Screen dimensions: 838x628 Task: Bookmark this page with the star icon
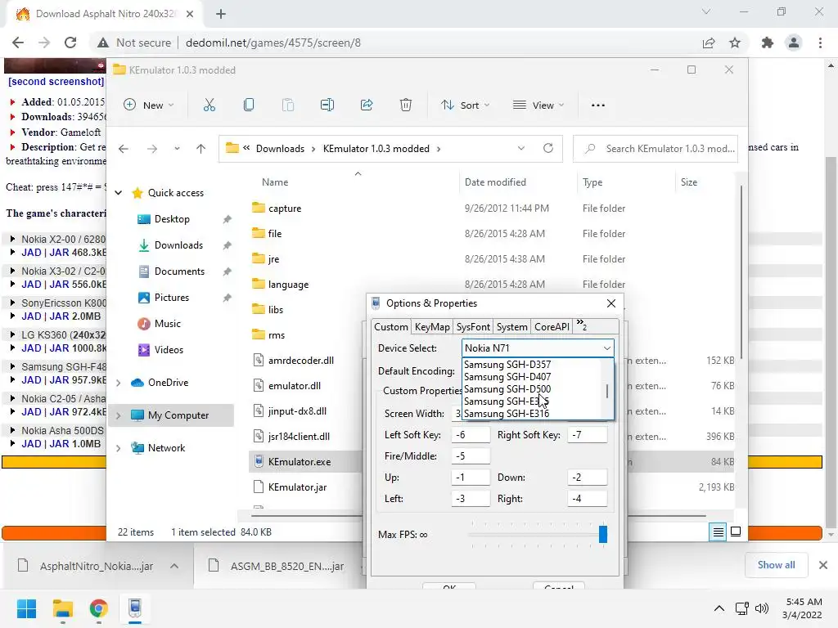tap(735, 43)
